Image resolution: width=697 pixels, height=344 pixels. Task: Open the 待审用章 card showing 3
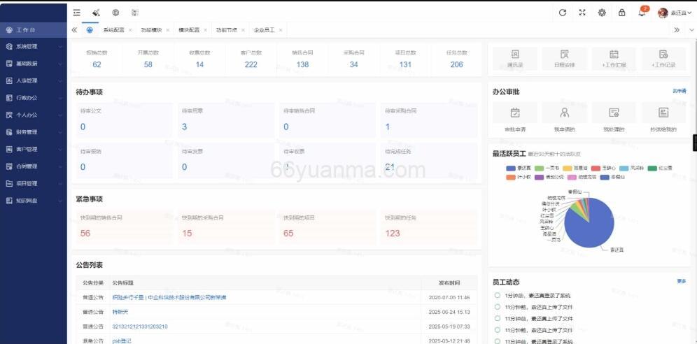[226, 120]
